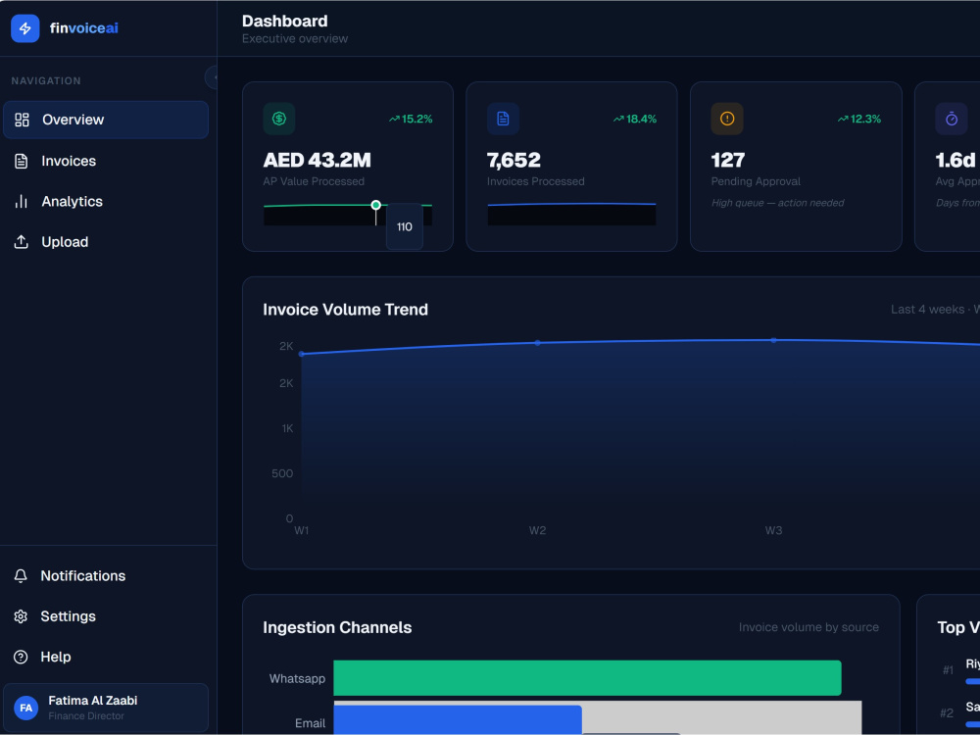The height and width of the screenshot is (735, 980).
Task: Click the Settings gear icon
Action: tap(21, 616)
